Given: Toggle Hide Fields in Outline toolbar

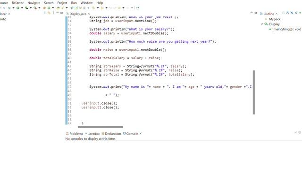Looking at the screenshot, I should (x=292, y=13).
